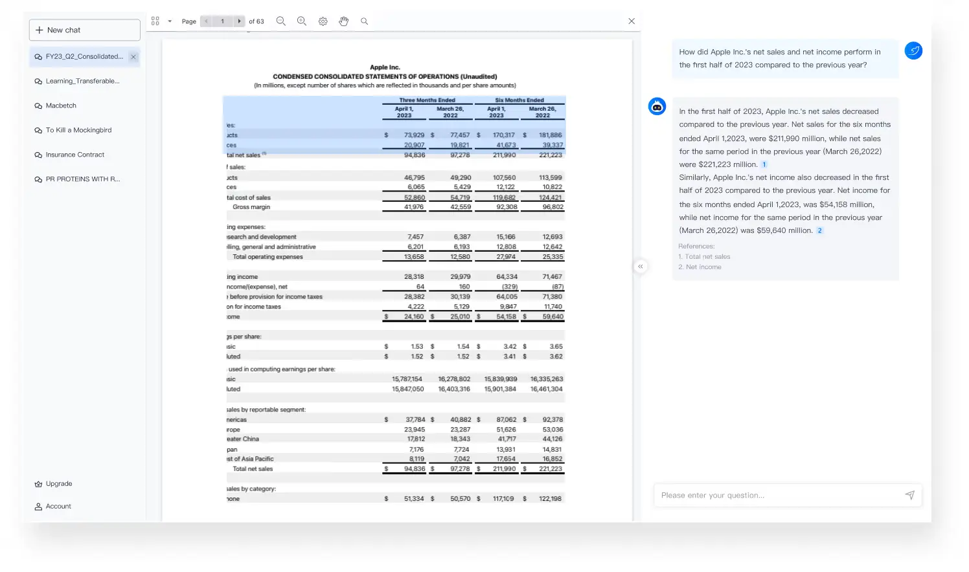Close the document preview pane

click(x=632, y=21)
